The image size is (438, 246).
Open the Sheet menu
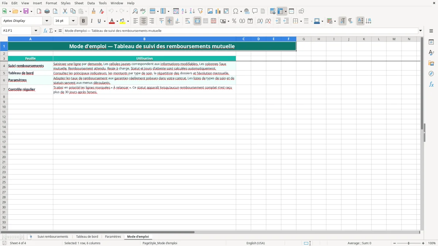(79, 3)
